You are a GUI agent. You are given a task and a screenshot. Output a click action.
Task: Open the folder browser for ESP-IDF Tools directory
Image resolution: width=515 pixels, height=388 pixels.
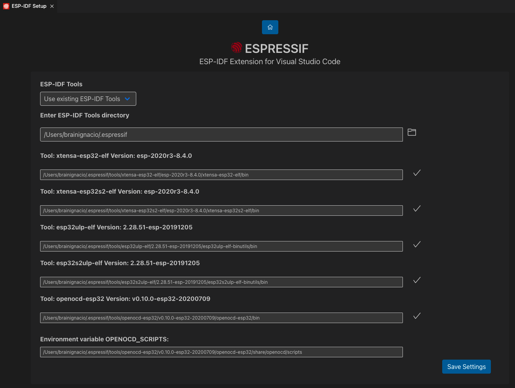(x=411, y=132)
